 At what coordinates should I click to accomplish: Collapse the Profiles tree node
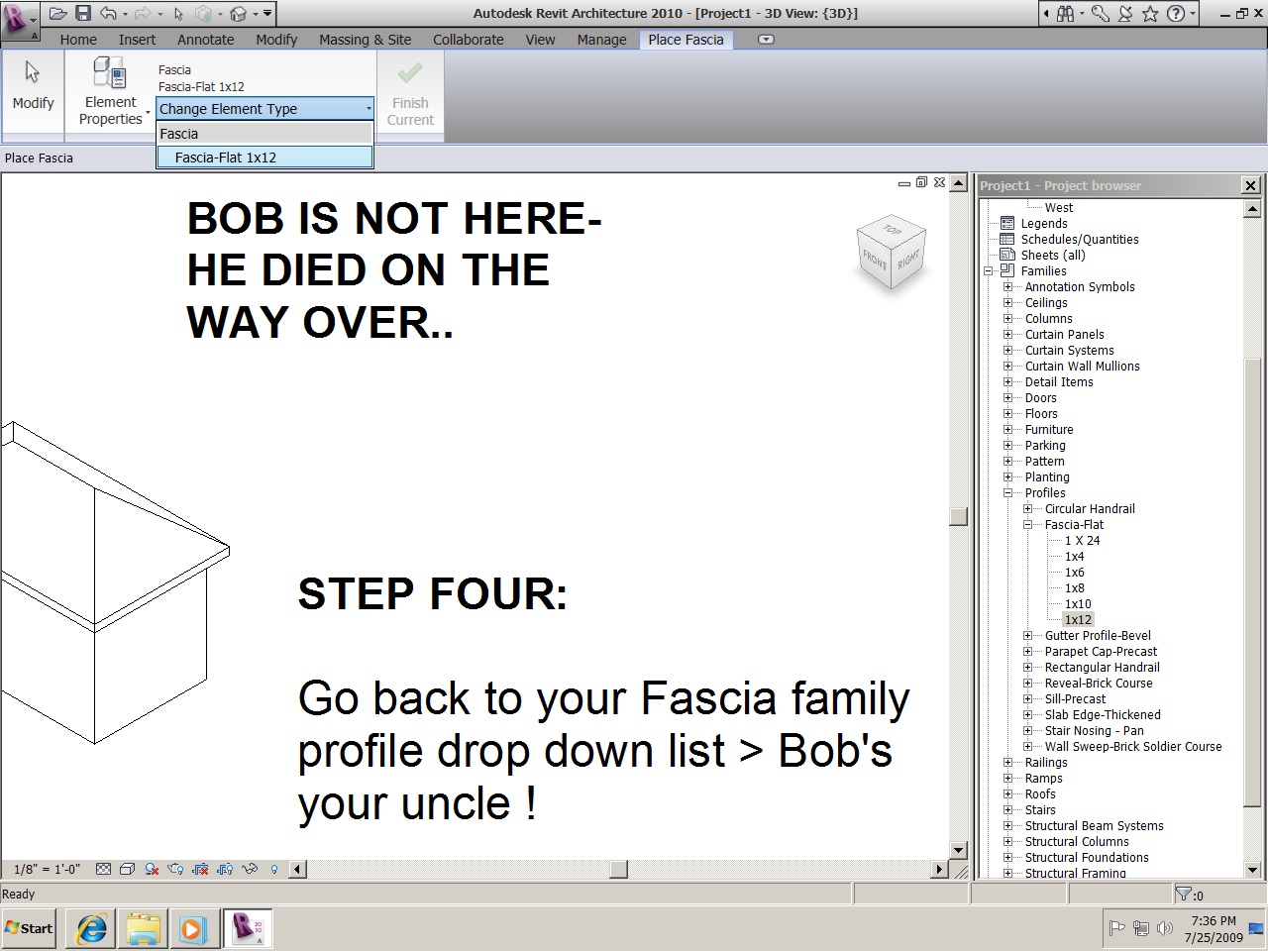pos(1008,493)
